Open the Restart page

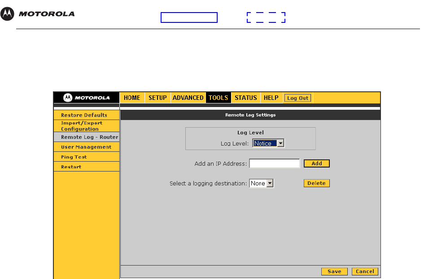(87, 167)
